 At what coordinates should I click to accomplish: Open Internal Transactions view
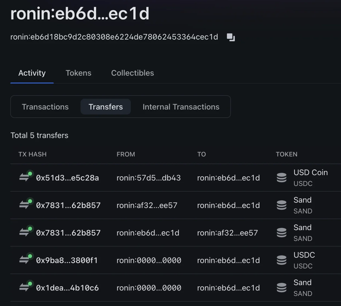[181, 107]
